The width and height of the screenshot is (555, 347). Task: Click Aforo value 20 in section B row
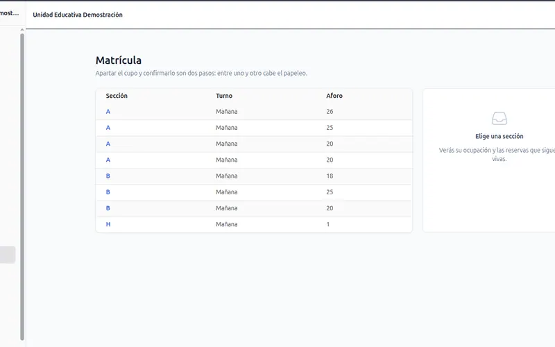[x=330, y=208]
